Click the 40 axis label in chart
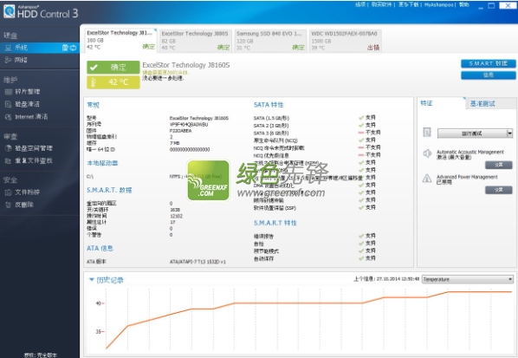 coord(99,303)
